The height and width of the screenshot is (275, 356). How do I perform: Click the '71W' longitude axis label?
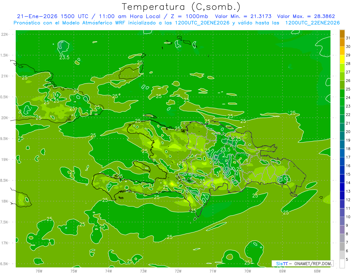point(213,271)
